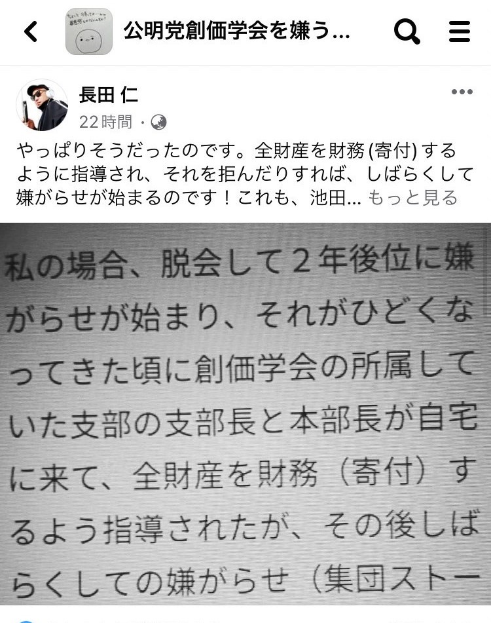Screen dimensions: 491x623
Task: Tap the globe public audience icon
Action: 159,123
